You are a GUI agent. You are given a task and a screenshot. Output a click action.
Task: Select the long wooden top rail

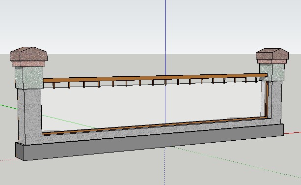155,78
